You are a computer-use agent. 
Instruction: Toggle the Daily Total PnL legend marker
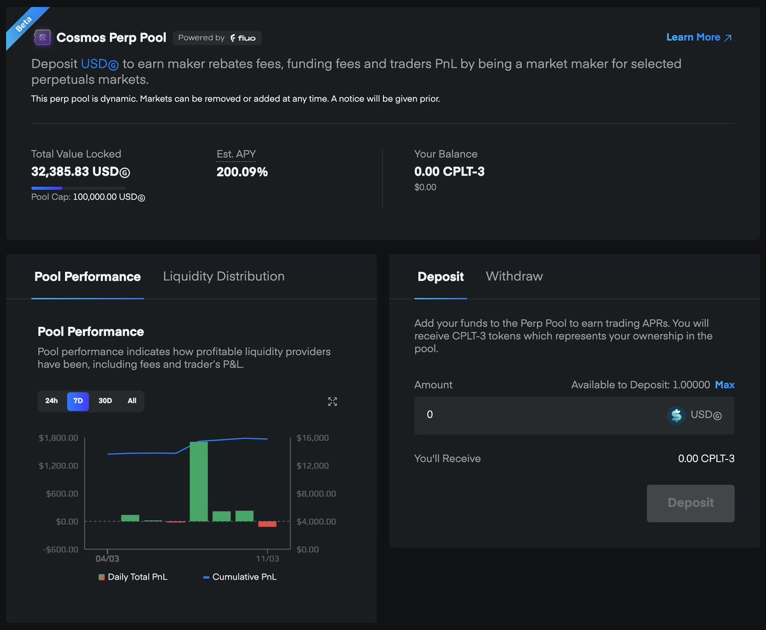click(x=101, y=577)
